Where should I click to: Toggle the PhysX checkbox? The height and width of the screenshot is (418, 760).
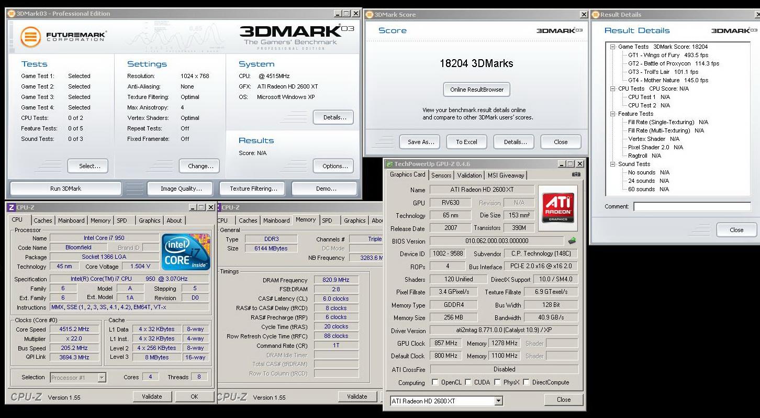tap(497, 382)
